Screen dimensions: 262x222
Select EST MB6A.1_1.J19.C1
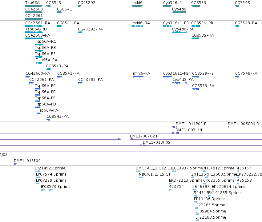point(141,177)
